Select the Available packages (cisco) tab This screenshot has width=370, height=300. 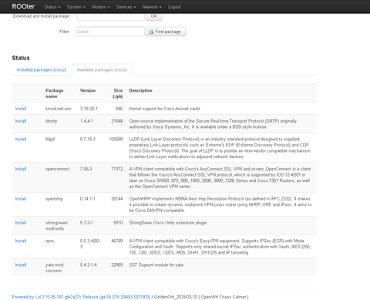(102, 69)
